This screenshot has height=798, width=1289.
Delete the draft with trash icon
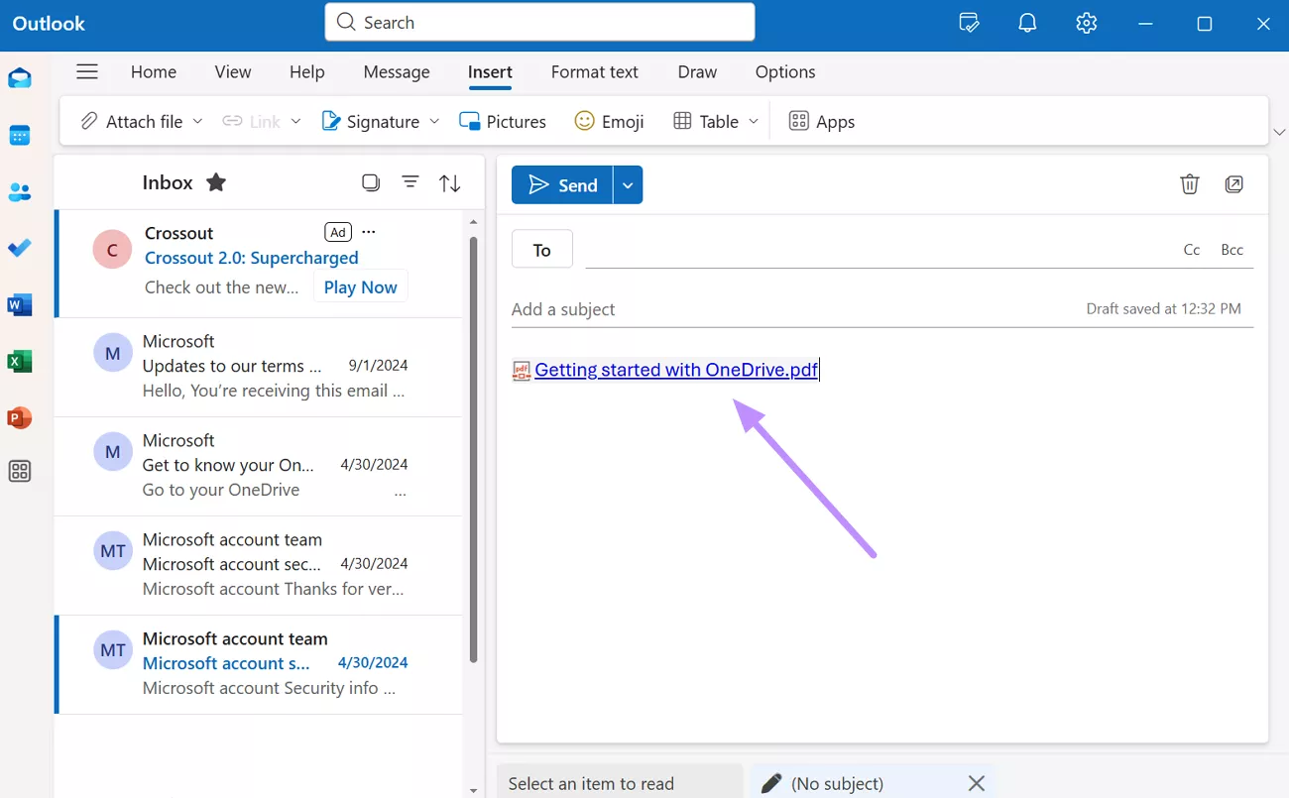(x=1189, y=184)
